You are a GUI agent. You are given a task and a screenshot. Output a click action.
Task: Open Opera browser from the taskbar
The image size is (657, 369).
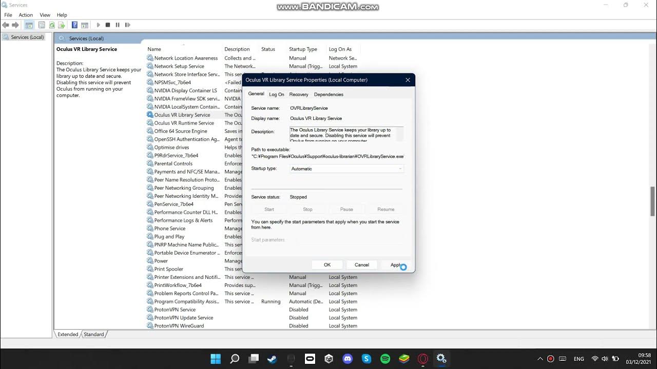423,359
